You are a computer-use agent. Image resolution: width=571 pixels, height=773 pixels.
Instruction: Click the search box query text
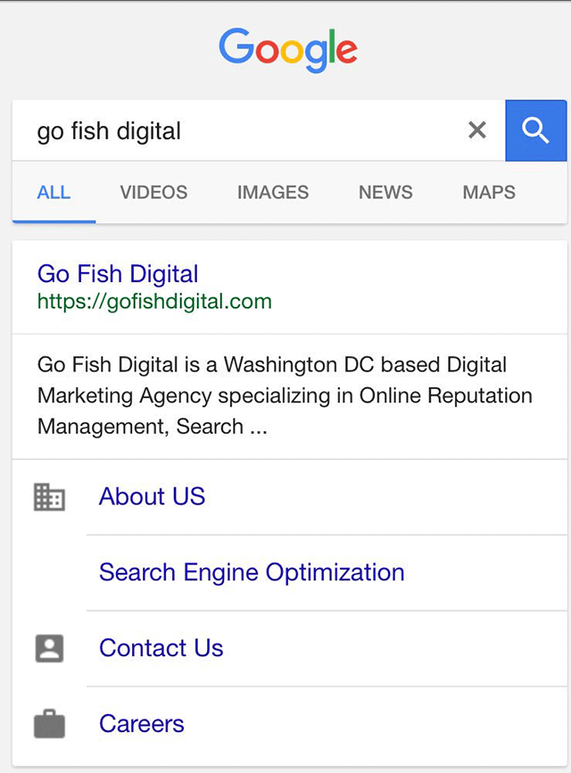click(107, 130)
